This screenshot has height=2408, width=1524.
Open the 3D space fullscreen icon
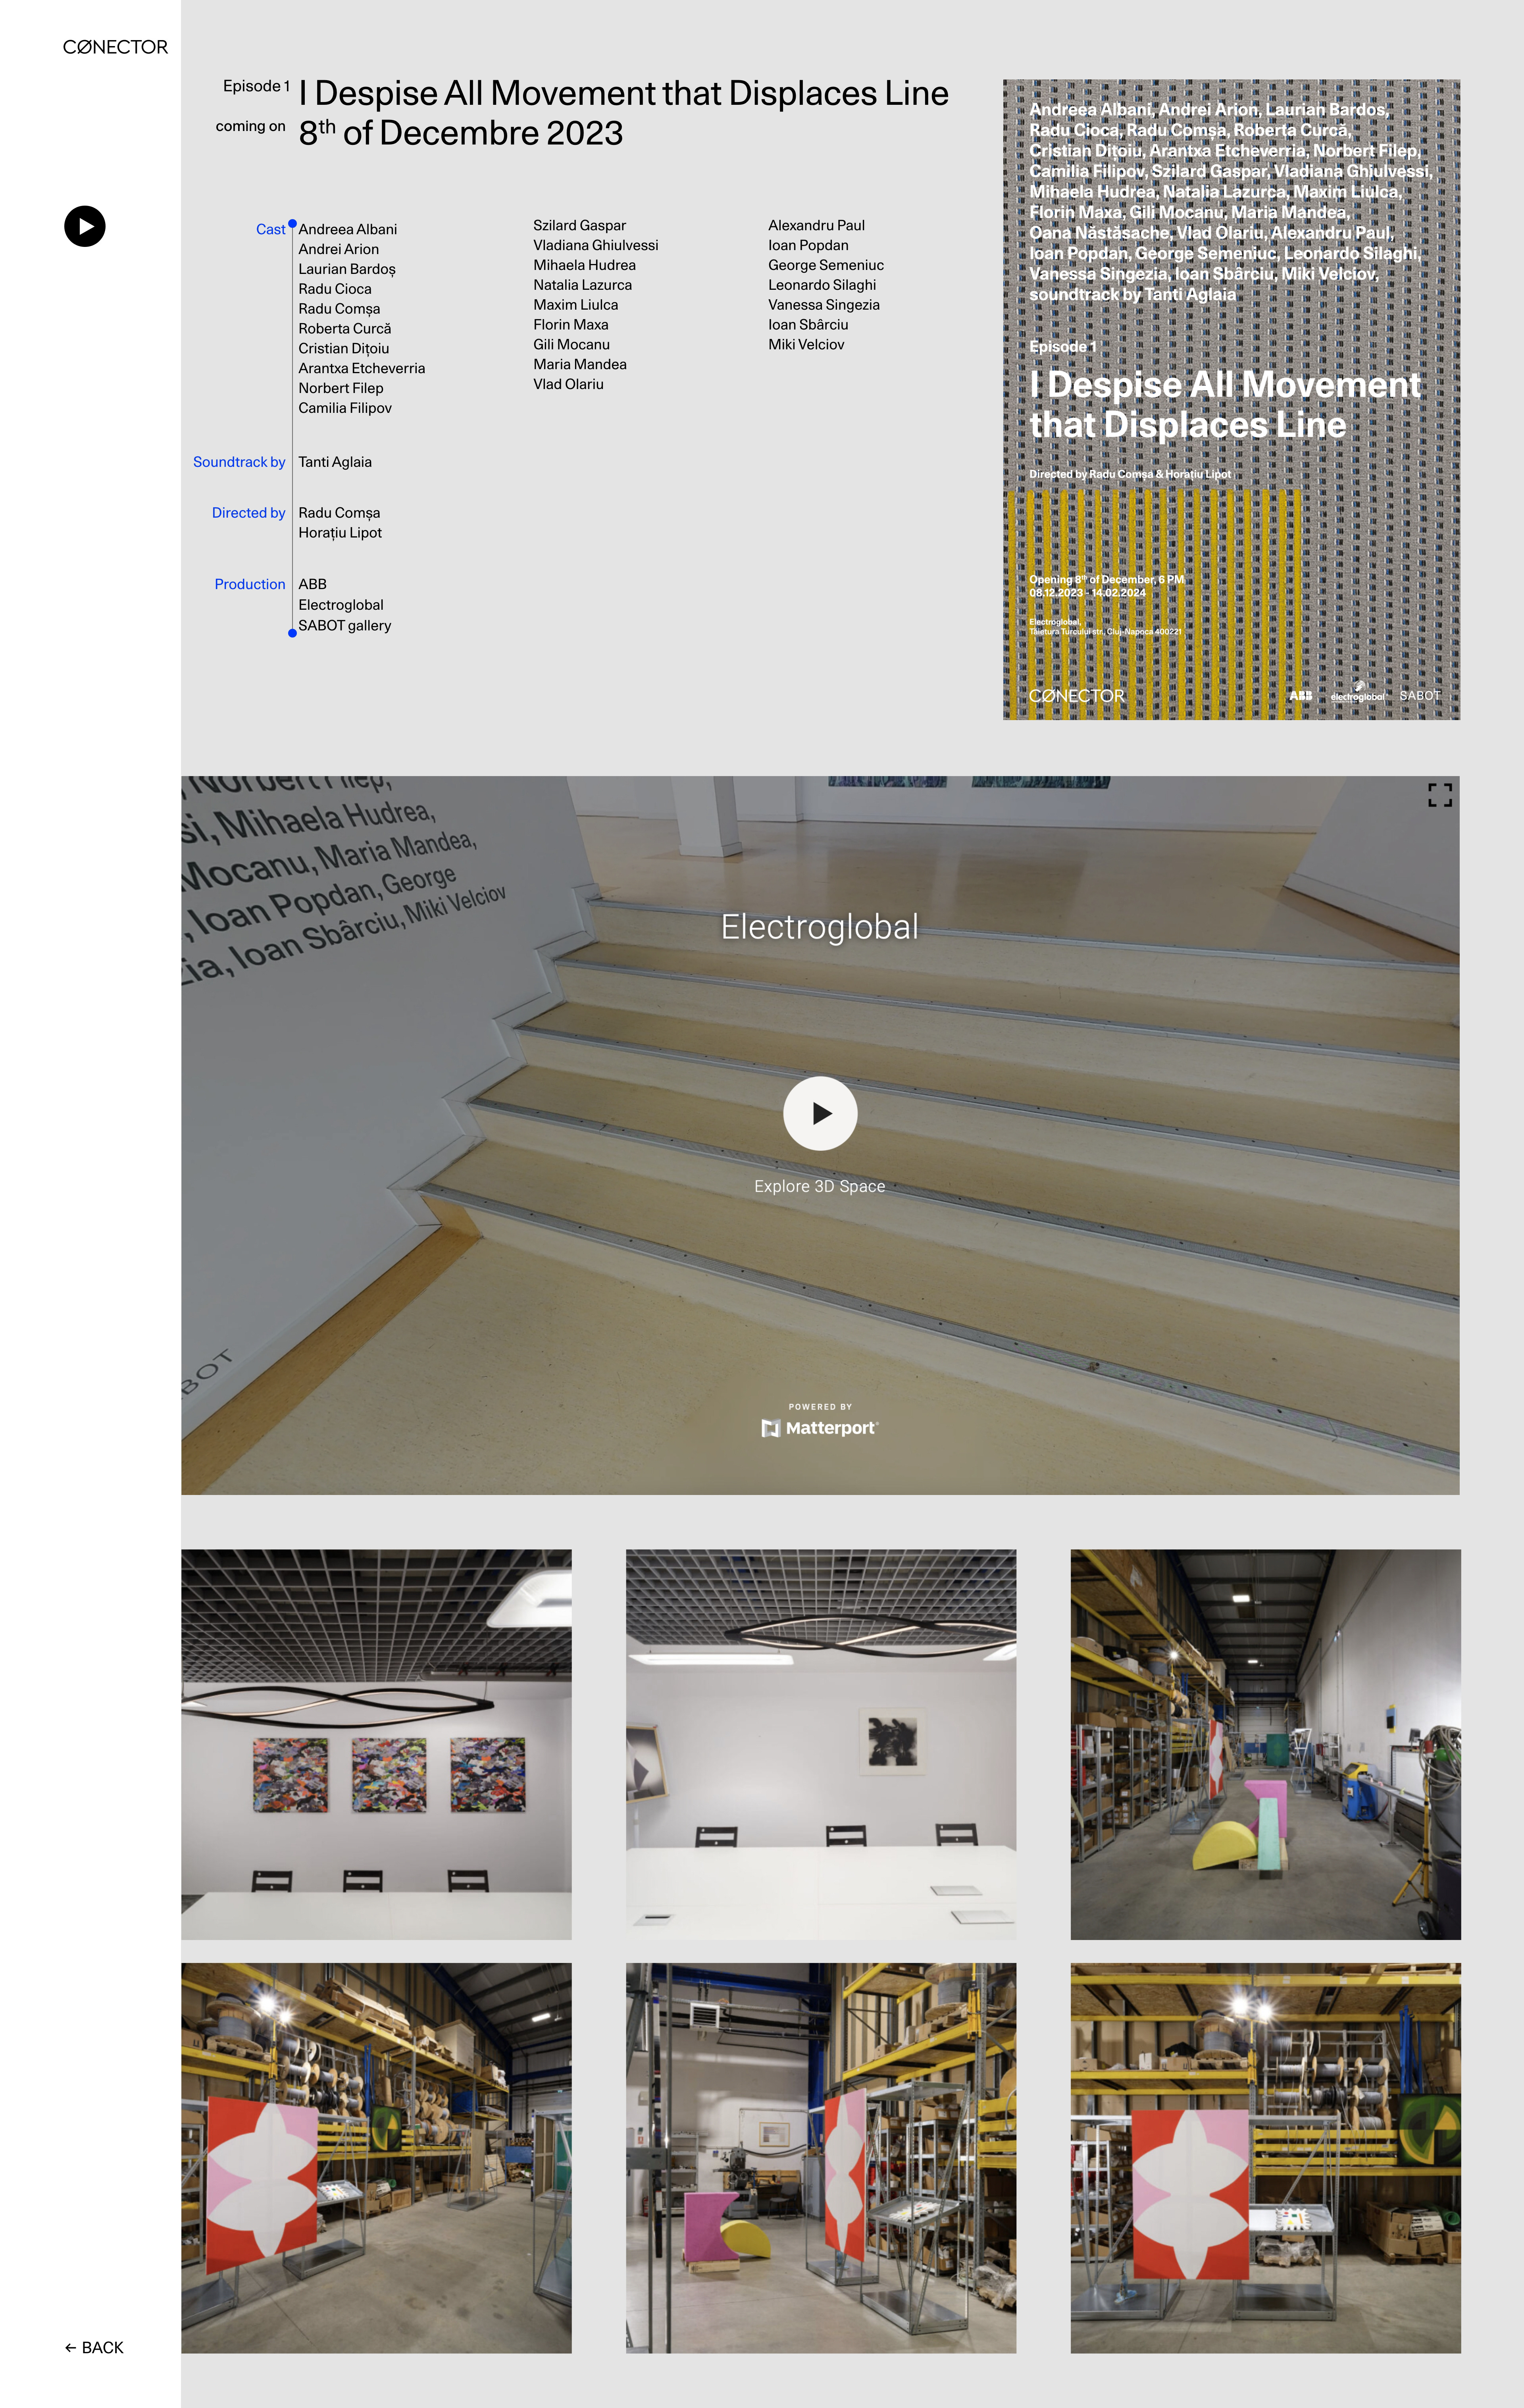coord(1440,795)
